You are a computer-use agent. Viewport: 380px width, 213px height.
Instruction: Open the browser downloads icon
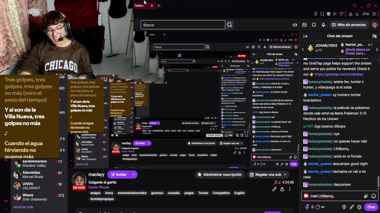click(357, 14)
